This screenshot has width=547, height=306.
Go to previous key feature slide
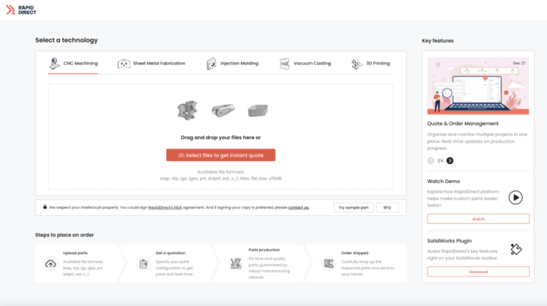tap(431, 161)
